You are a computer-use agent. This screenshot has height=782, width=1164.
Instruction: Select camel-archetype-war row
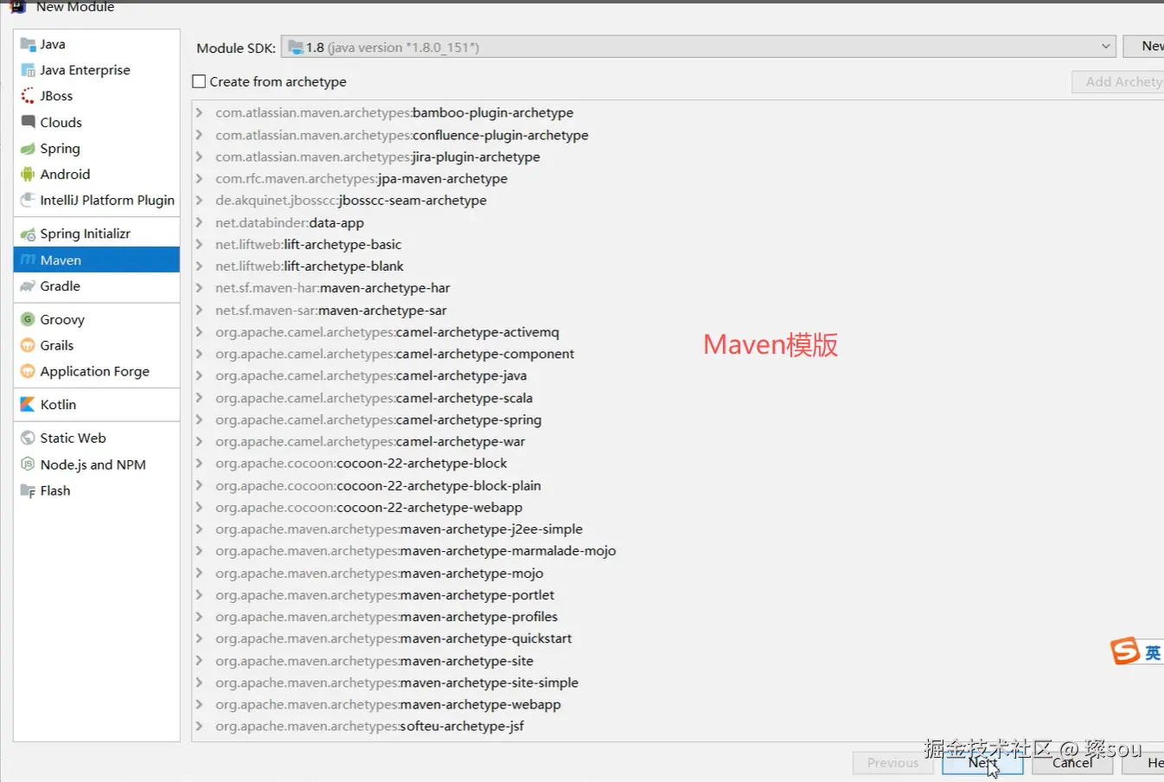click(x=678, y=441)
